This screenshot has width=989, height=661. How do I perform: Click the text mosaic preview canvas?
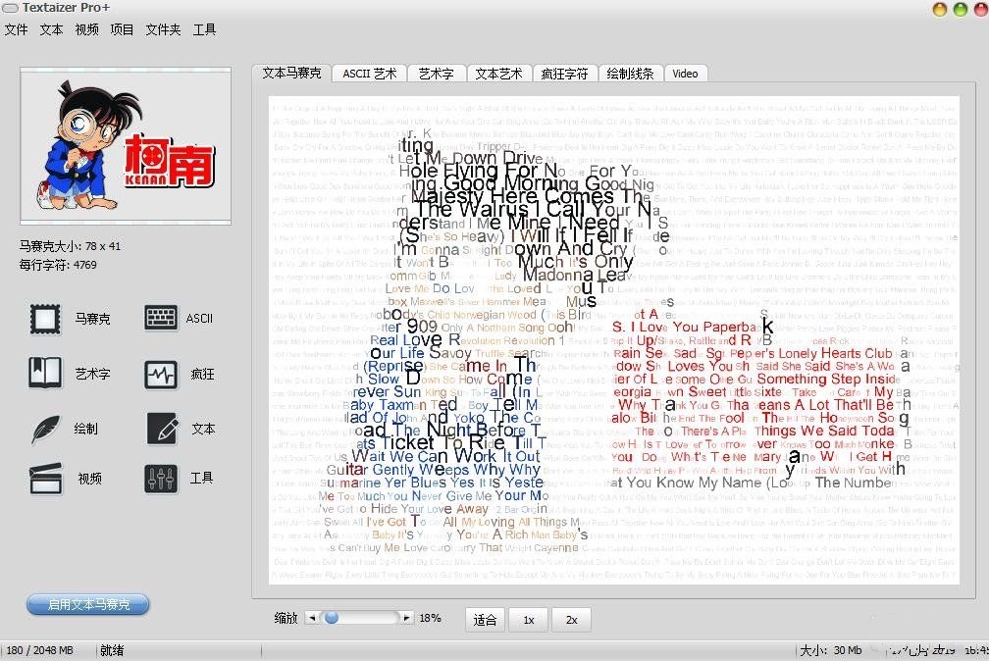pyautogui.click(x=614, y=340)
